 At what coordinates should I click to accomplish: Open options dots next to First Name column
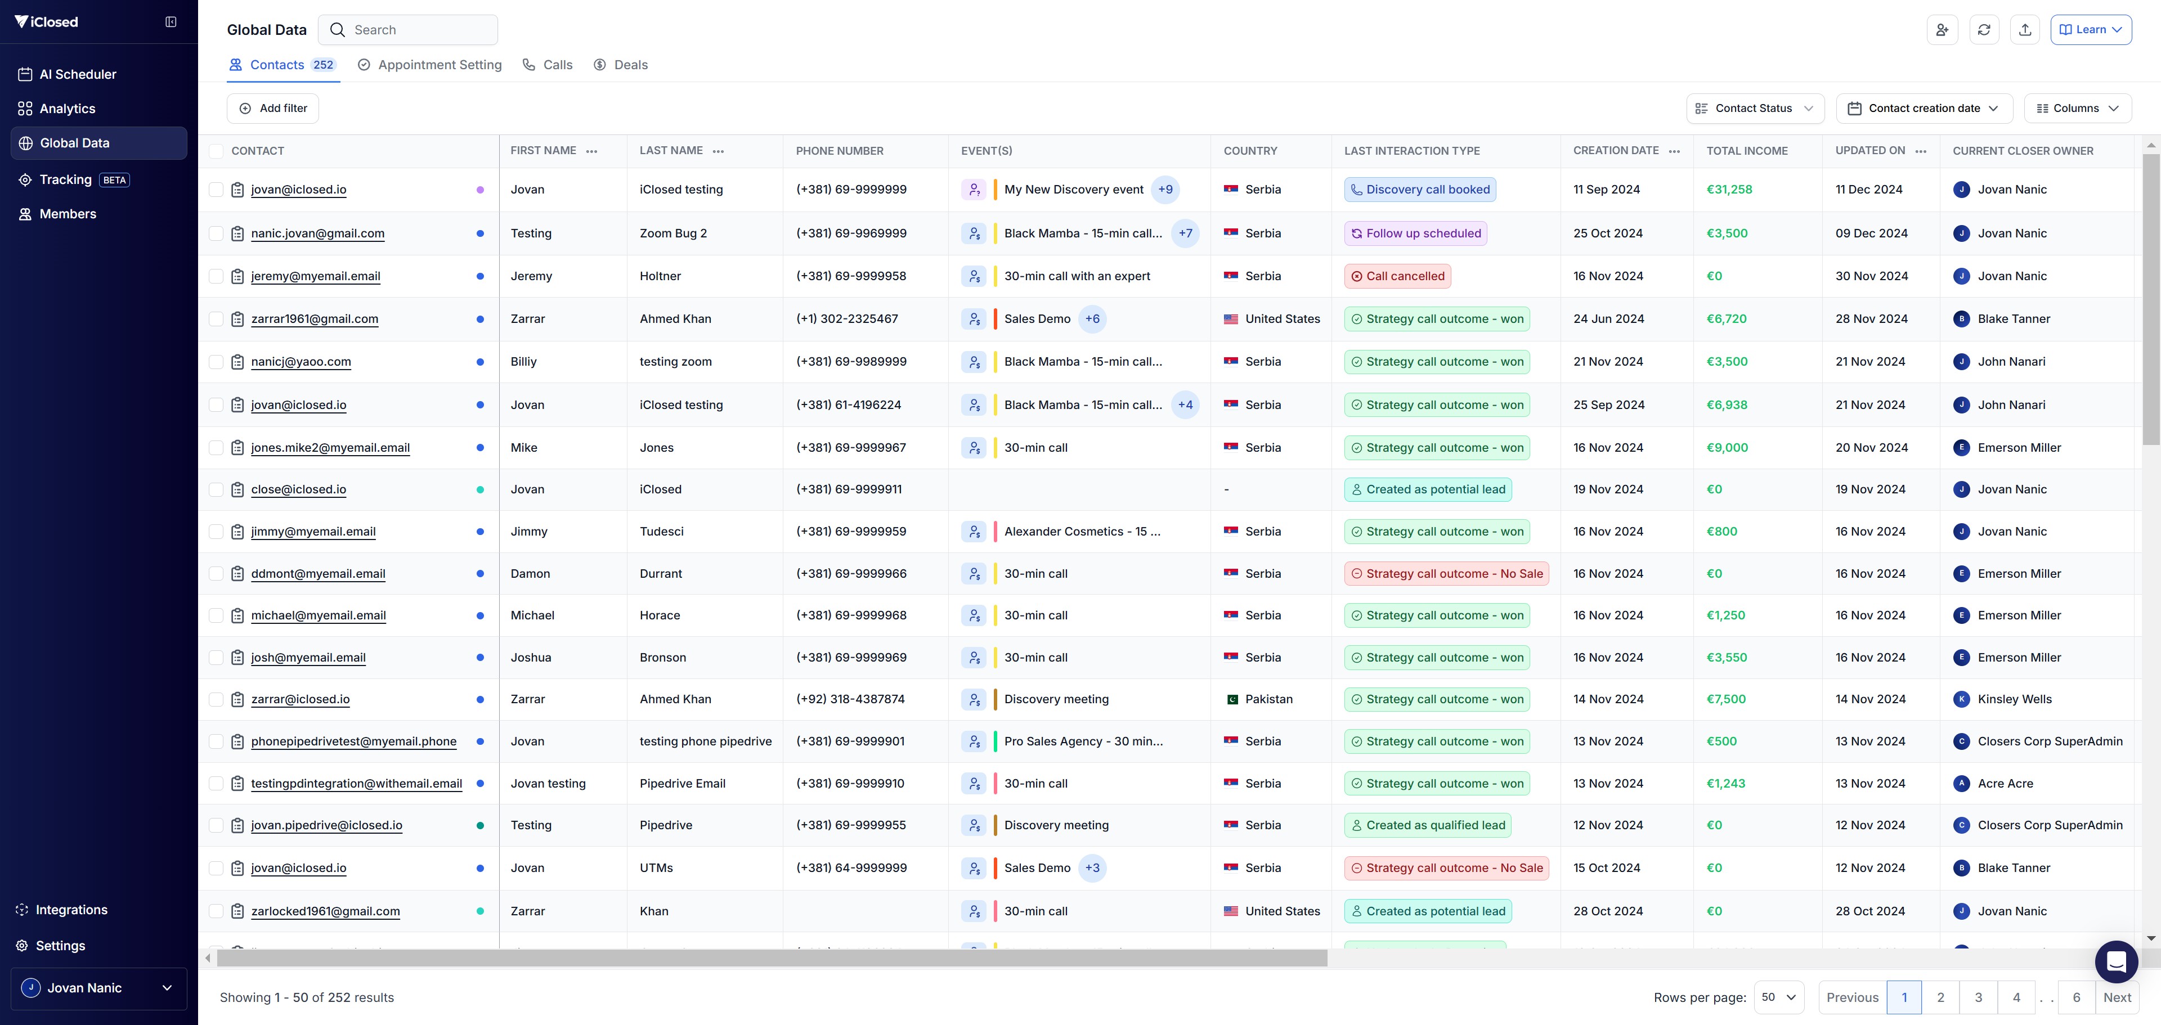(591, 151)
